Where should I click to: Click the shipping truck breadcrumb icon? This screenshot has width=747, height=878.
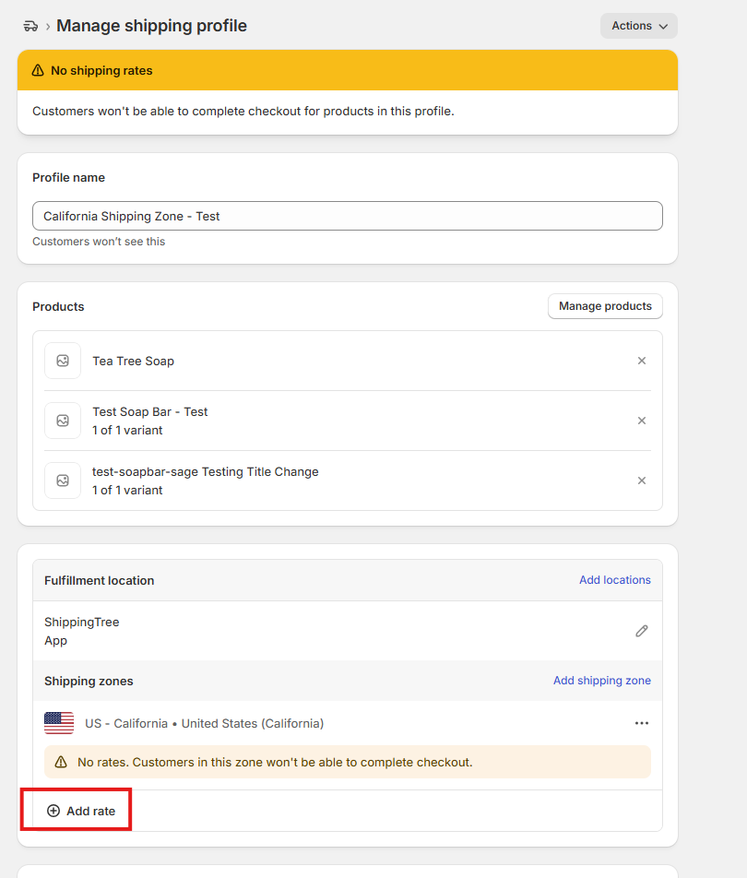[30, 26]
